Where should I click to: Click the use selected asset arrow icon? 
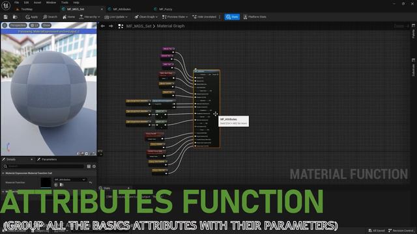point(56,185)
